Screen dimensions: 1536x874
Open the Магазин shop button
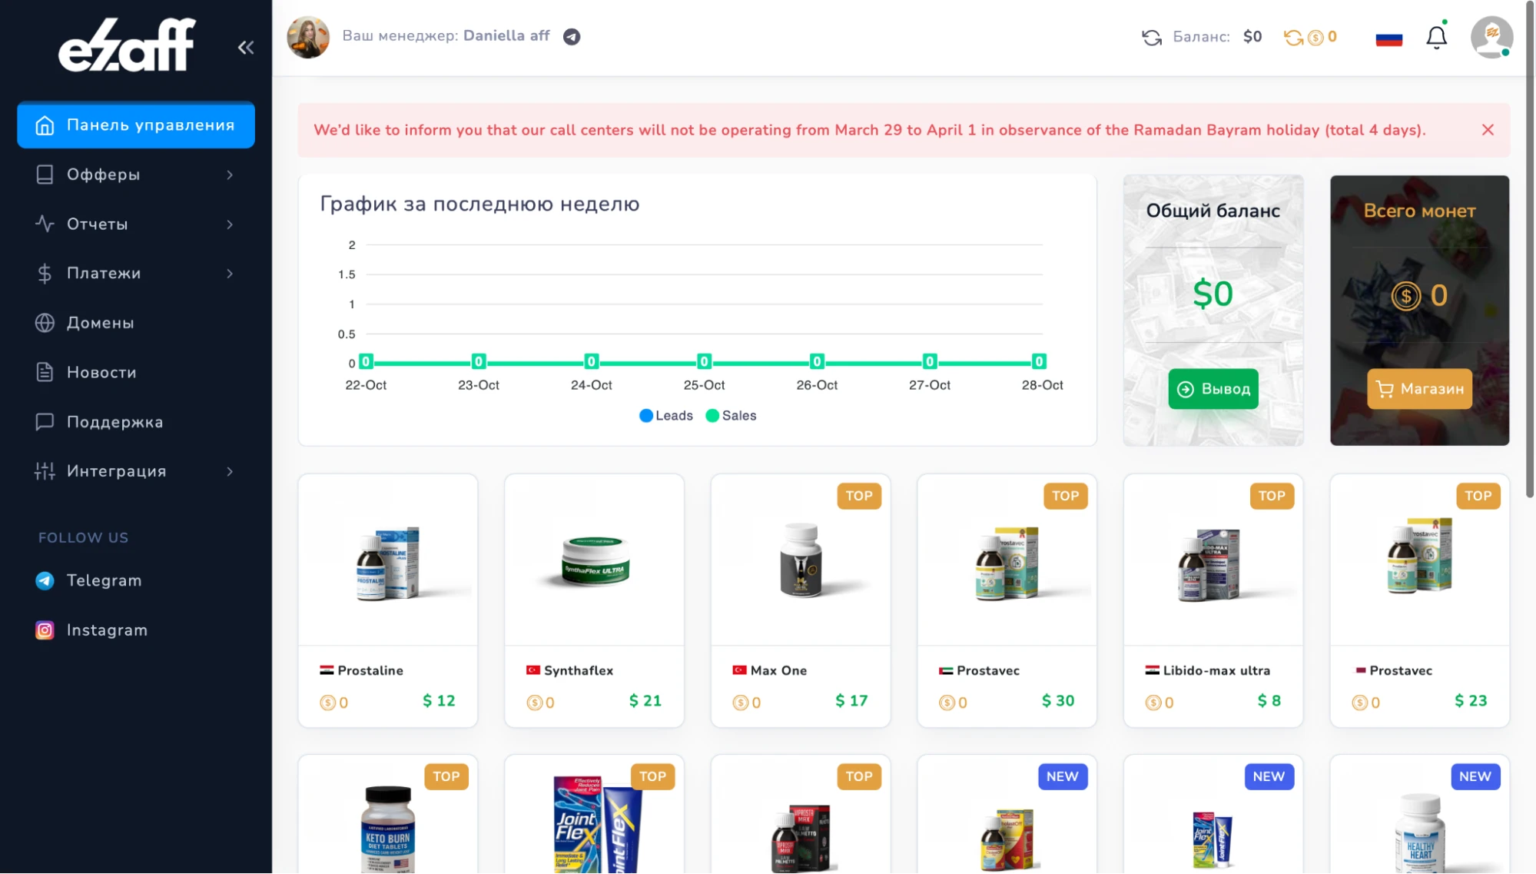(1419, 389)
